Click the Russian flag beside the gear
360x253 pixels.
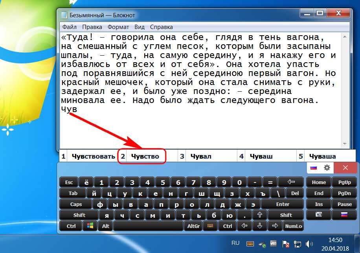coord(314,168)
